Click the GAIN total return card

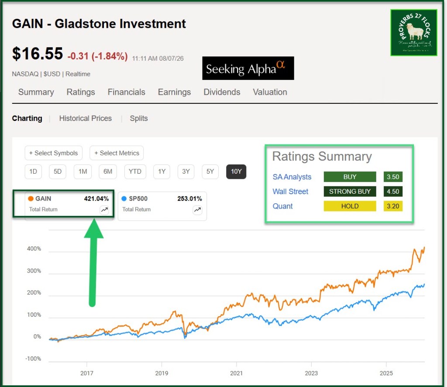coord(69,205)
